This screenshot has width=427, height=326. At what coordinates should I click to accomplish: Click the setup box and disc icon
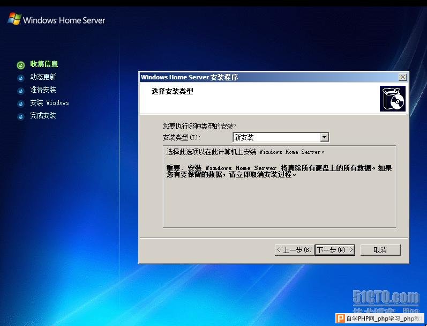(x=392, y=99)
